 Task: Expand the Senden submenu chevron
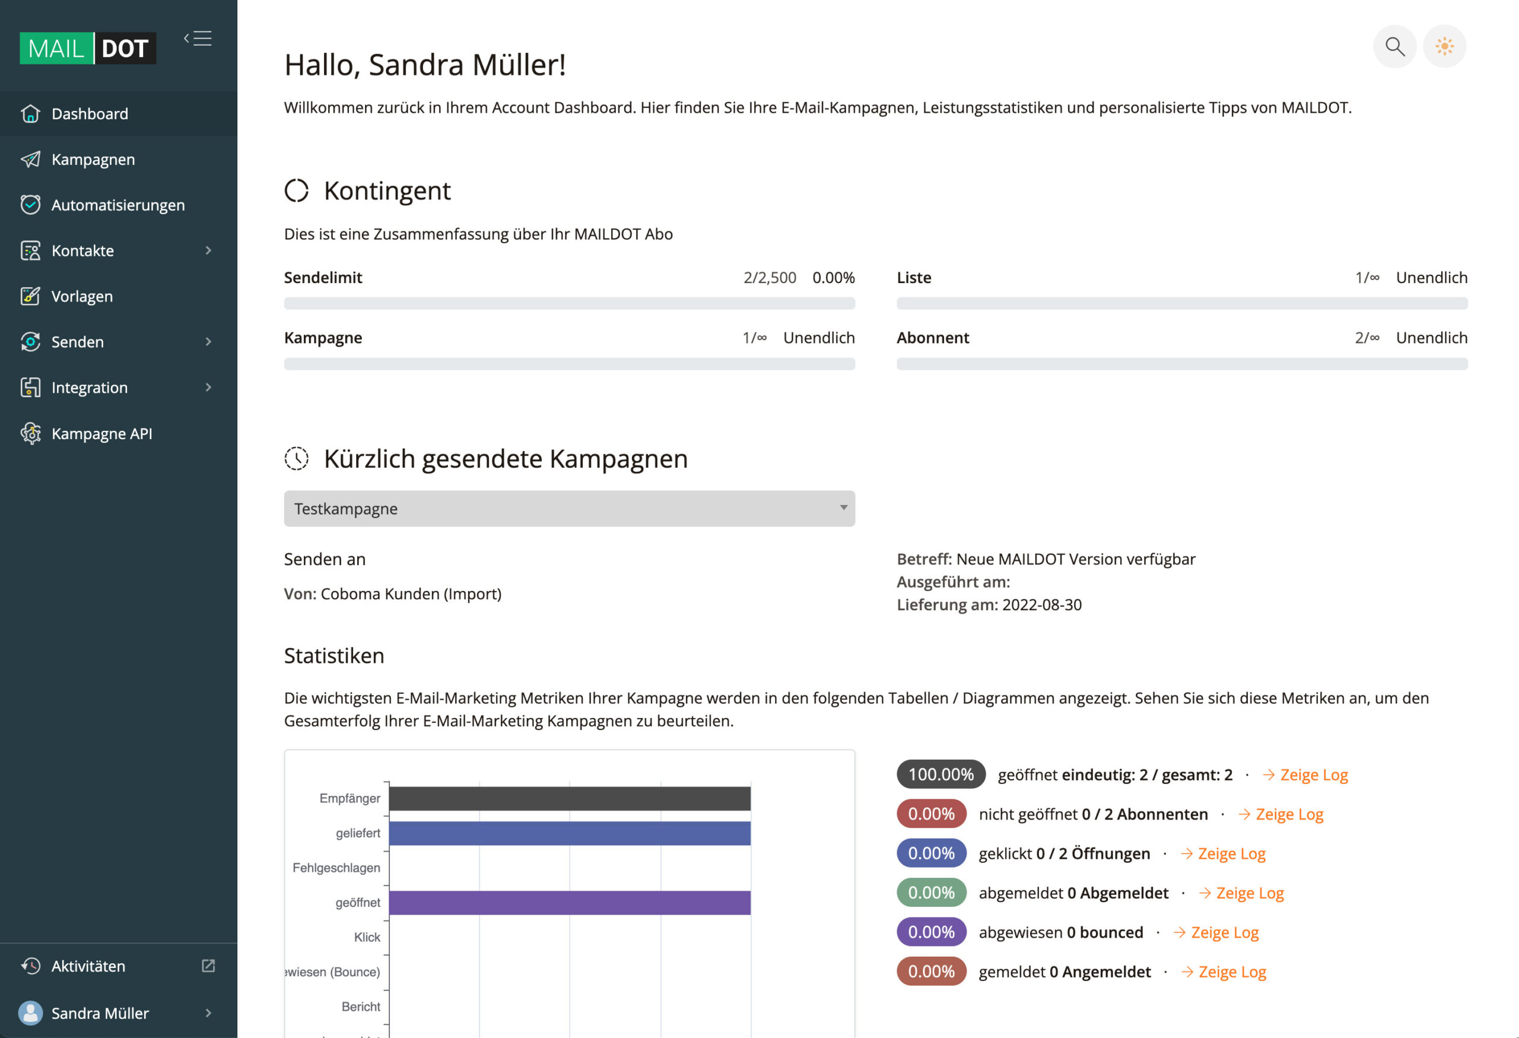(x=208, y=342)
